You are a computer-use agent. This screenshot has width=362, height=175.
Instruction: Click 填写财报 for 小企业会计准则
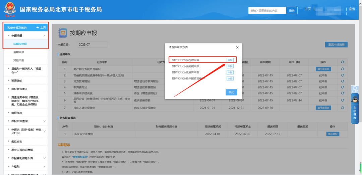tap(333, 134)
